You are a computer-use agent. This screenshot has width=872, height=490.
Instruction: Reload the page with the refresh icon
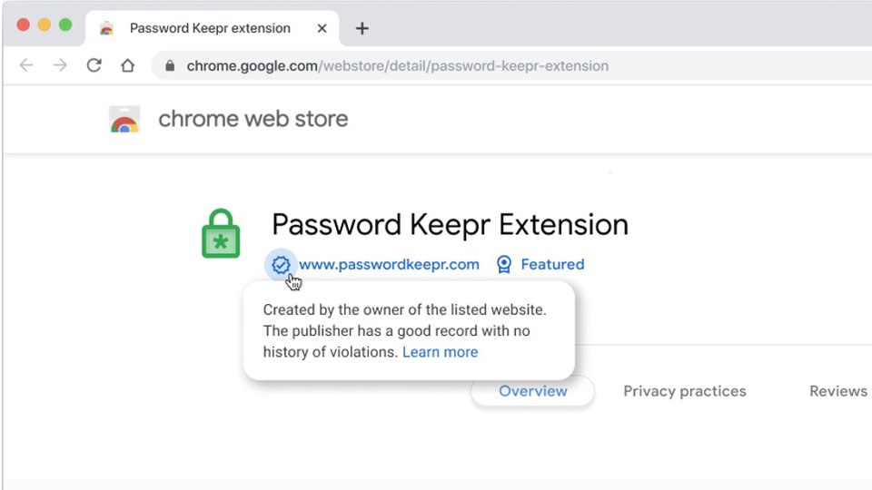94,65
